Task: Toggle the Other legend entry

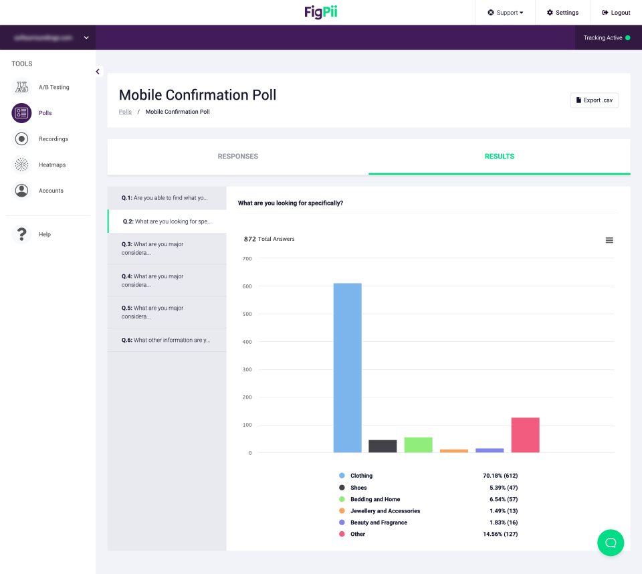Action: point(356,534)
